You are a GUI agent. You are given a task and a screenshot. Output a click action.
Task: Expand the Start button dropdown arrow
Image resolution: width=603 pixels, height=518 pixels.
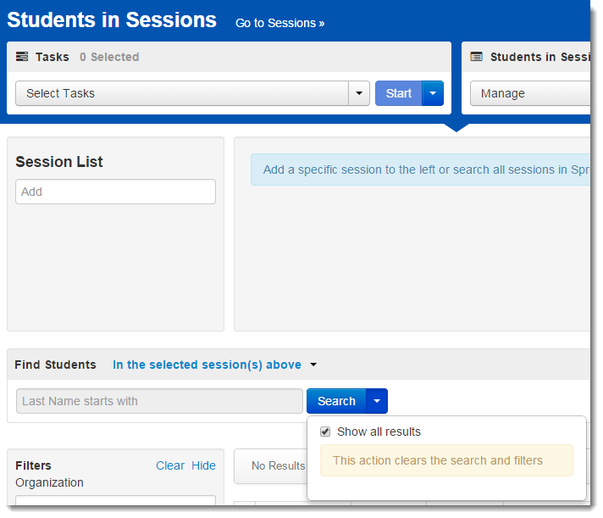pyautogui.click(x=433, y=93)
